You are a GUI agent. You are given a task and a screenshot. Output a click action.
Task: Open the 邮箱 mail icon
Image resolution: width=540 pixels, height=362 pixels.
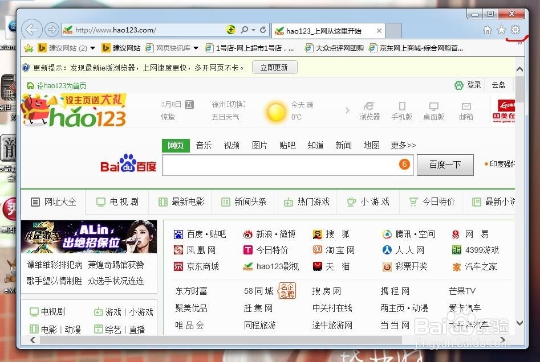point(466,111)
